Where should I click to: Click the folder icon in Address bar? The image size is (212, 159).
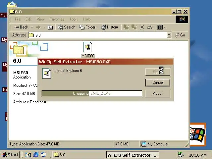[x=31, y=35]
